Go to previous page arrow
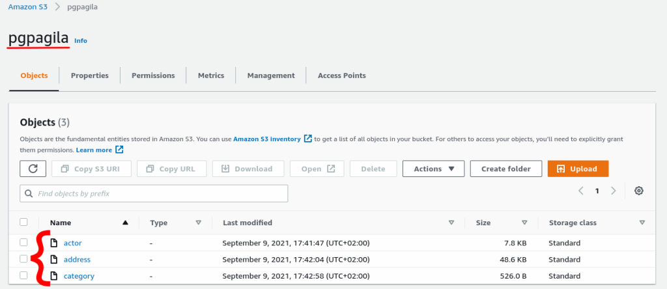The width and height of the screenshot is (667, 289). pyautogui.click(x=581, y=191)
